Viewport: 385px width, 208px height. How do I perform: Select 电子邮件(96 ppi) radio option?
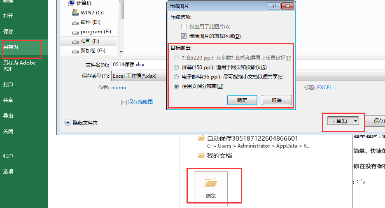tap(176, 77)
